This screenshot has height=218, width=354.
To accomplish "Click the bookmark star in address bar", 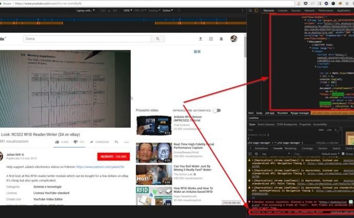I will click(x=347, y=4).
